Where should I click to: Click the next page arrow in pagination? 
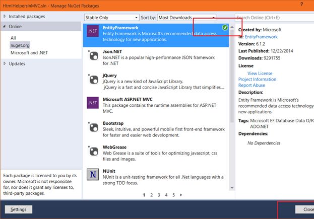(x=181, y=195)
